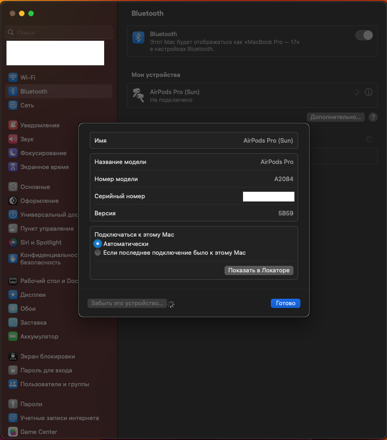Viewport: 387px width, 440px height.
Task: Click the Заставка icon
Action: click(13, 322)
